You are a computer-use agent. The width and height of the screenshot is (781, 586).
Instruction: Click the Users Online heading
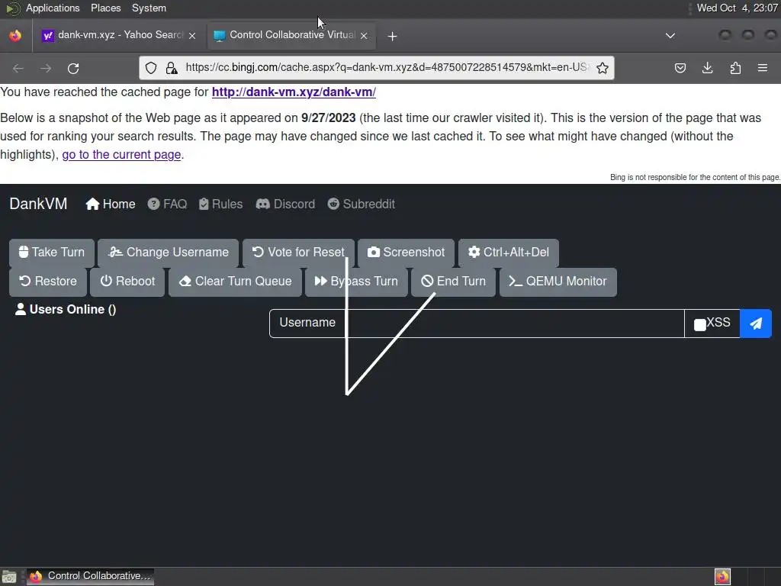click(66, 310)
